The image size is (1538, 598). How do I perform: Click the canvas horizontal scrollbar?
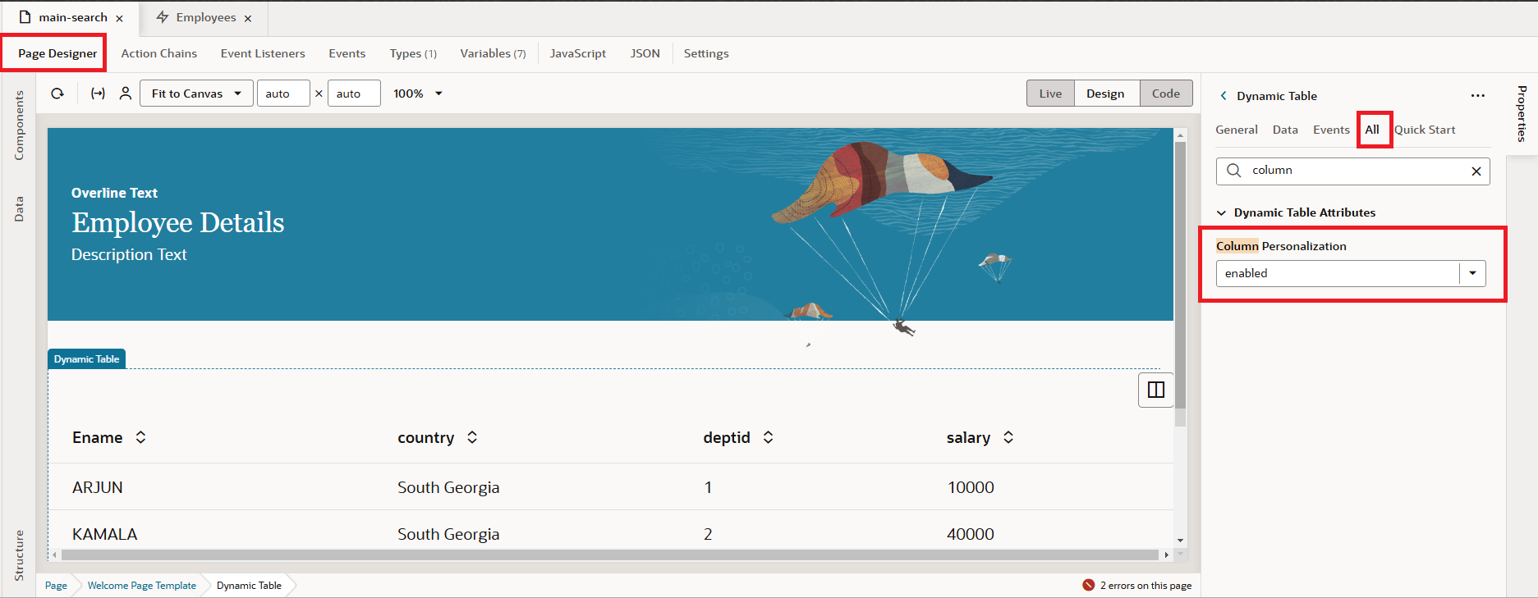[608, 555]
